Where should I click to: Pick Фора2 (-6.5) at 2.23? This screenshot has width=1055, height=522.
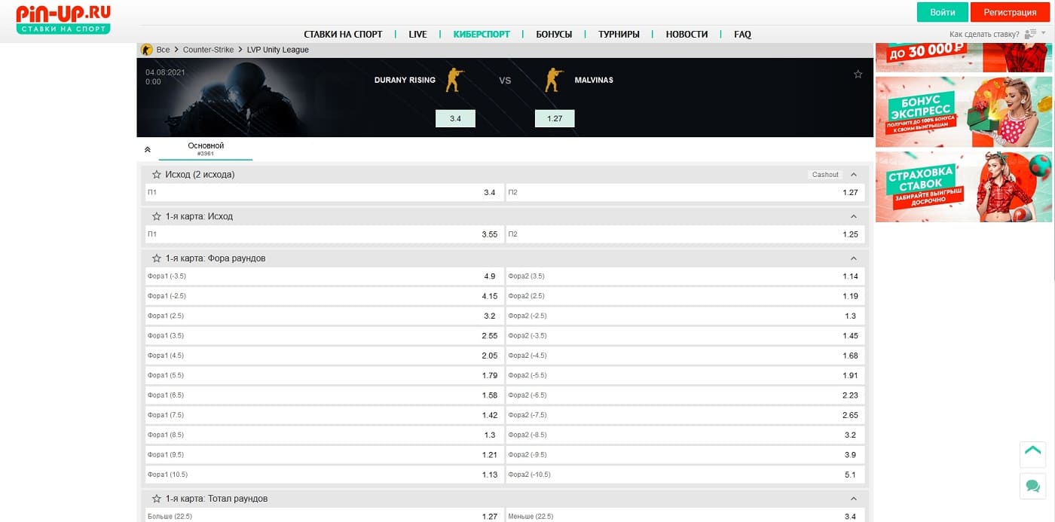click(x=685, y=395)
